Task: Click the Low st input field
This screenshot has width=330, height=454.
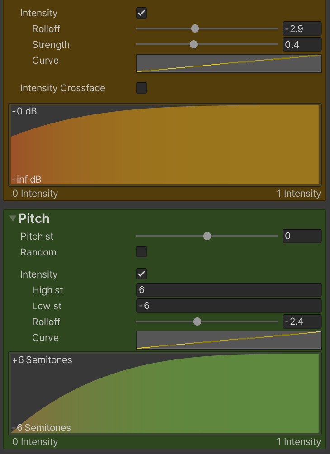Action: [x=229, y=306]
